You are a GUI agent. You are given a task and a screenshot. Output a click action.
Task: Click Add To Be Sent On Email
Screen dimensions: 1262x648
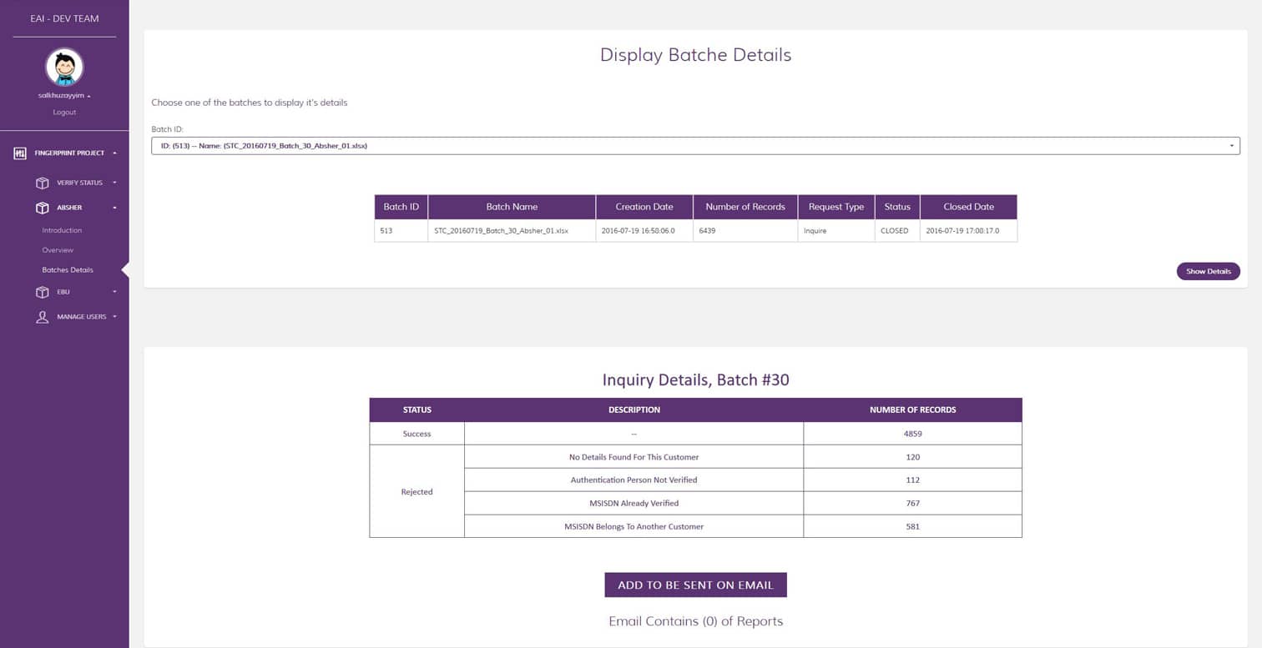(695, 585)
